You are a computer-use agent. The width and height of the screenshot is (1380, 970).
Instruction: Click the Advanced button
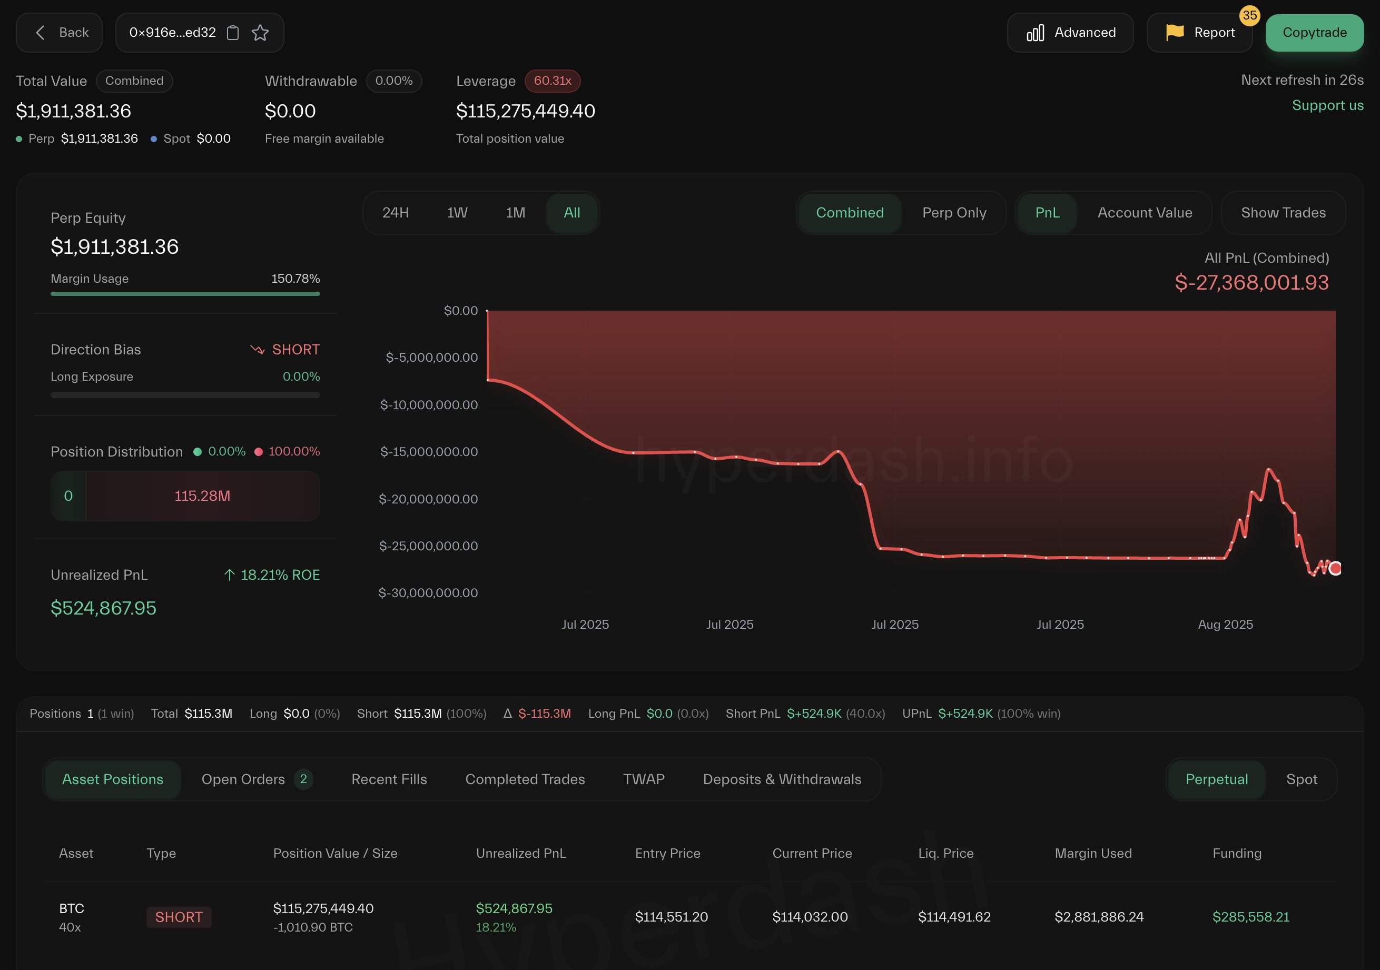(x=1070, y=33)
